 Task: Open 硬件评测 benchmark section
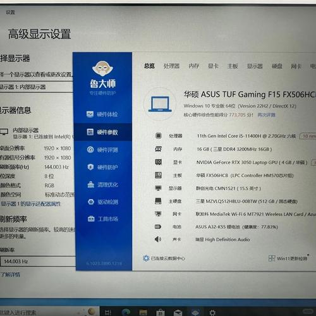tap(102, 150)
